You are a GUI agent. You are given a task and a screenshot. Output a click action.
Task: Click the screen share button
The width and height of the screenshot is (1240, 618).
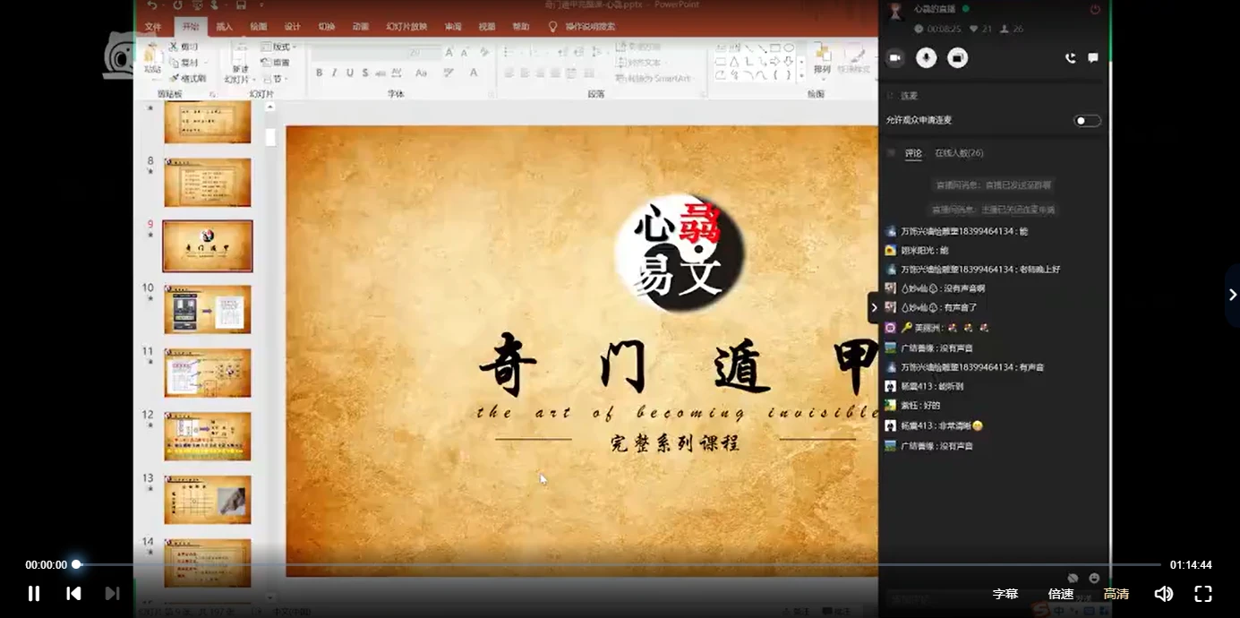[958, 58]
